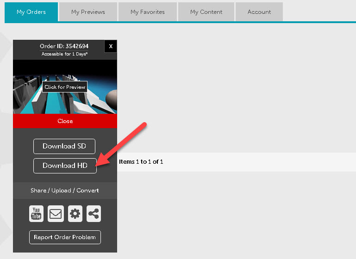Upload the video to YouTube
This screenshot has height=259, width=356.
(x=36, y=214)
